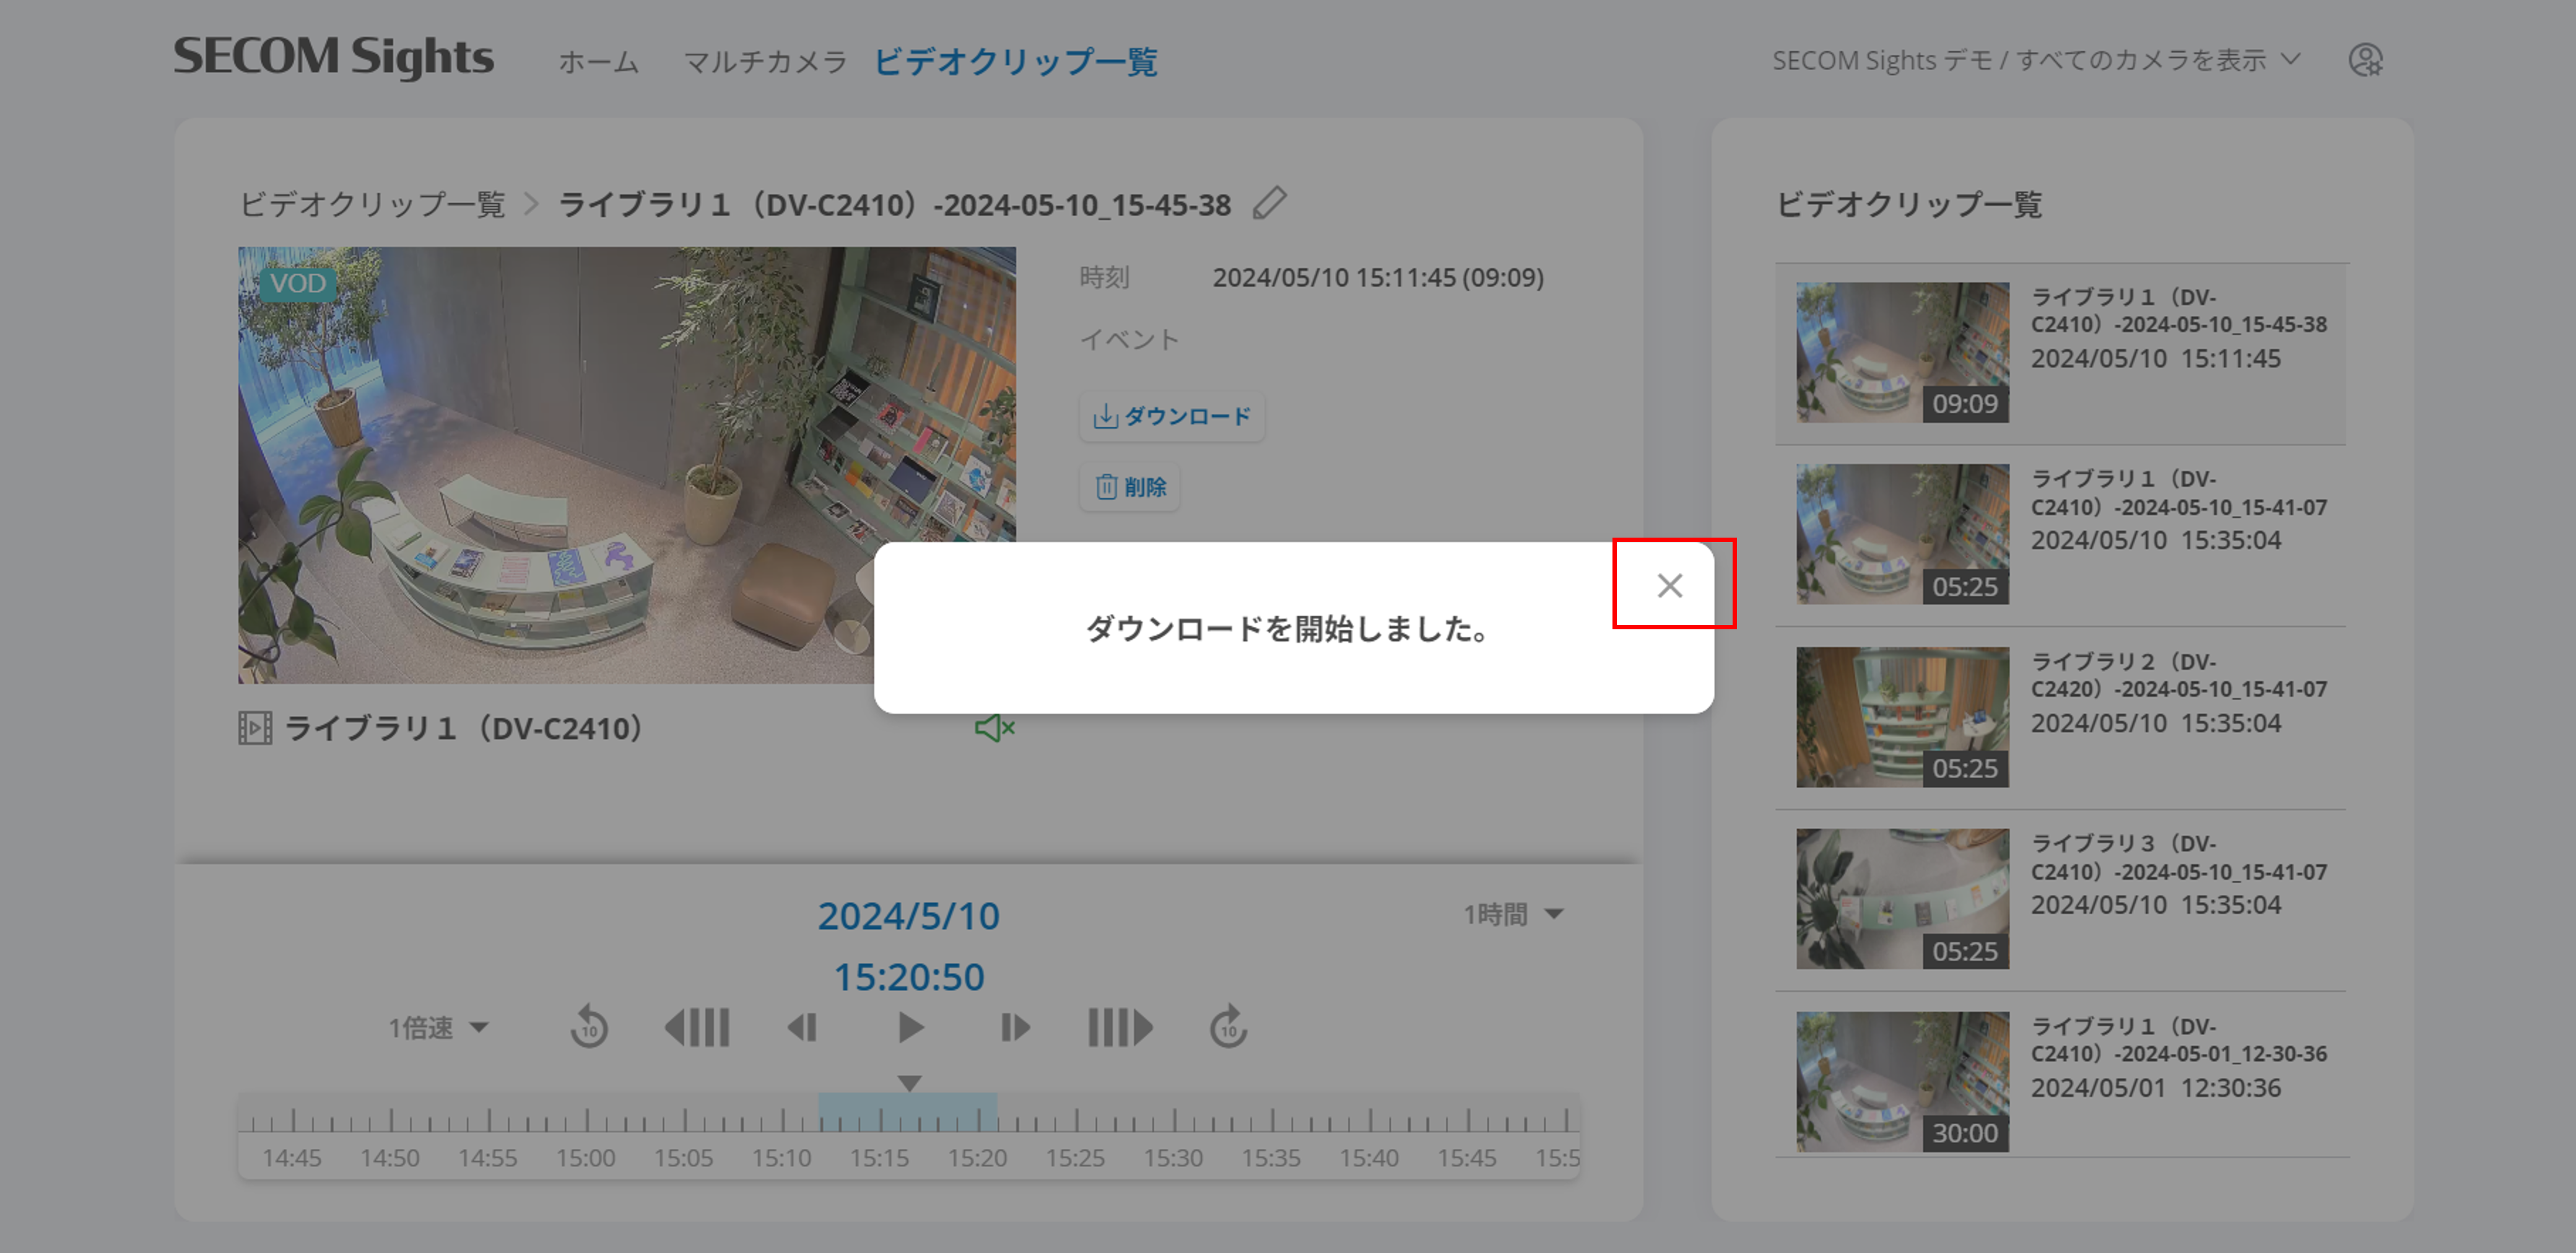Skip forward 10 seconds
The width and height of the screenshot is (2576, 1253).
[x=1228, y=1027]
